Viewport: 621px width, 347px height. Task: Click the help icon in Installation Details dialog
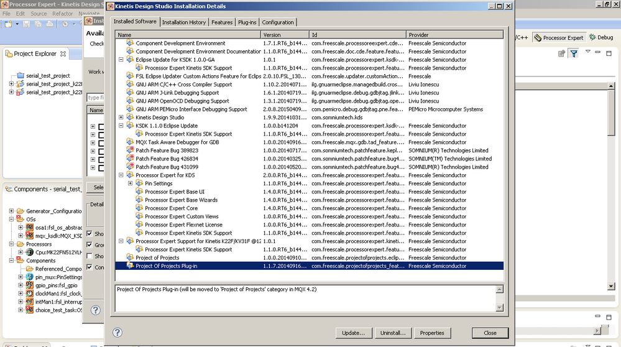[x=117, y=332]
